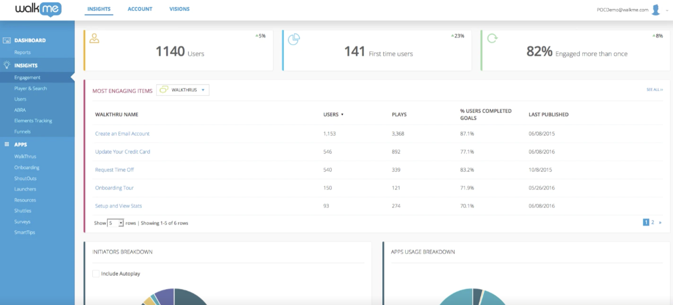Open Reports in the sidebar
The height and width of the screenshot is (305, 673).
pos(22,52)
